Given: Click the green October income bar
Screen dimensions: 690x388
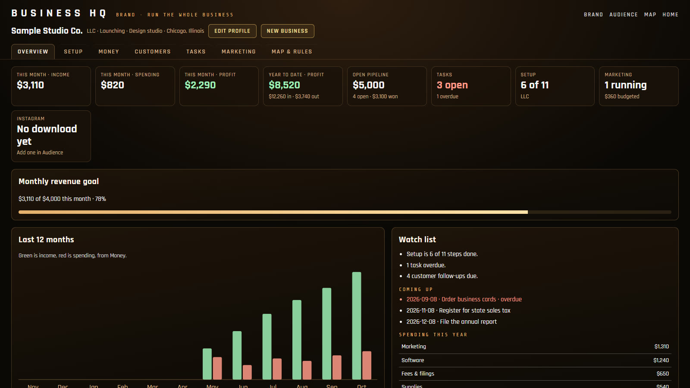Looking at the screenshot, I should click(x=357, y=325).
